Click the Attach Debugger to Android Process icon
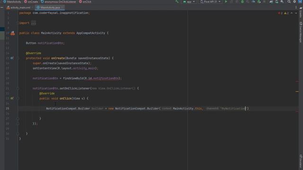Viewport: 303px width, 170px height. [259, 2]
